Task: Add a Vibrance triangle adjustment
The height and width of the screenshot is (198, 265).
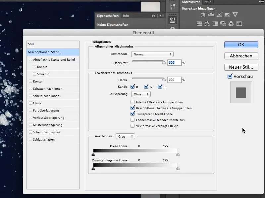Action: [x=235, y=15]
